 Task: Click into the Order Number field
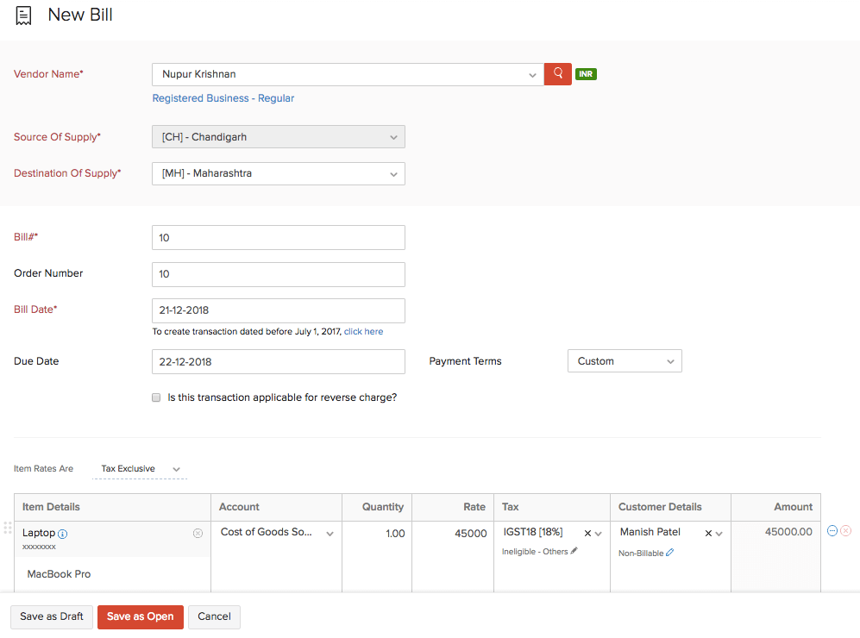coord(278,274)
